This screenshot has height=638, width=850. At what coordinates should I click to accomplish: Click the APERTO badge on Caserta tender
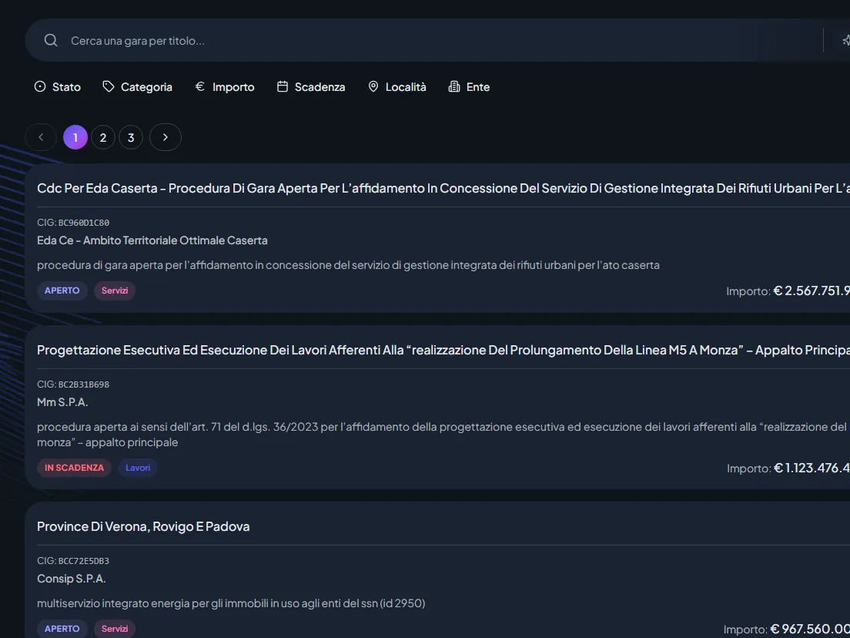click(x=62, y=290)
